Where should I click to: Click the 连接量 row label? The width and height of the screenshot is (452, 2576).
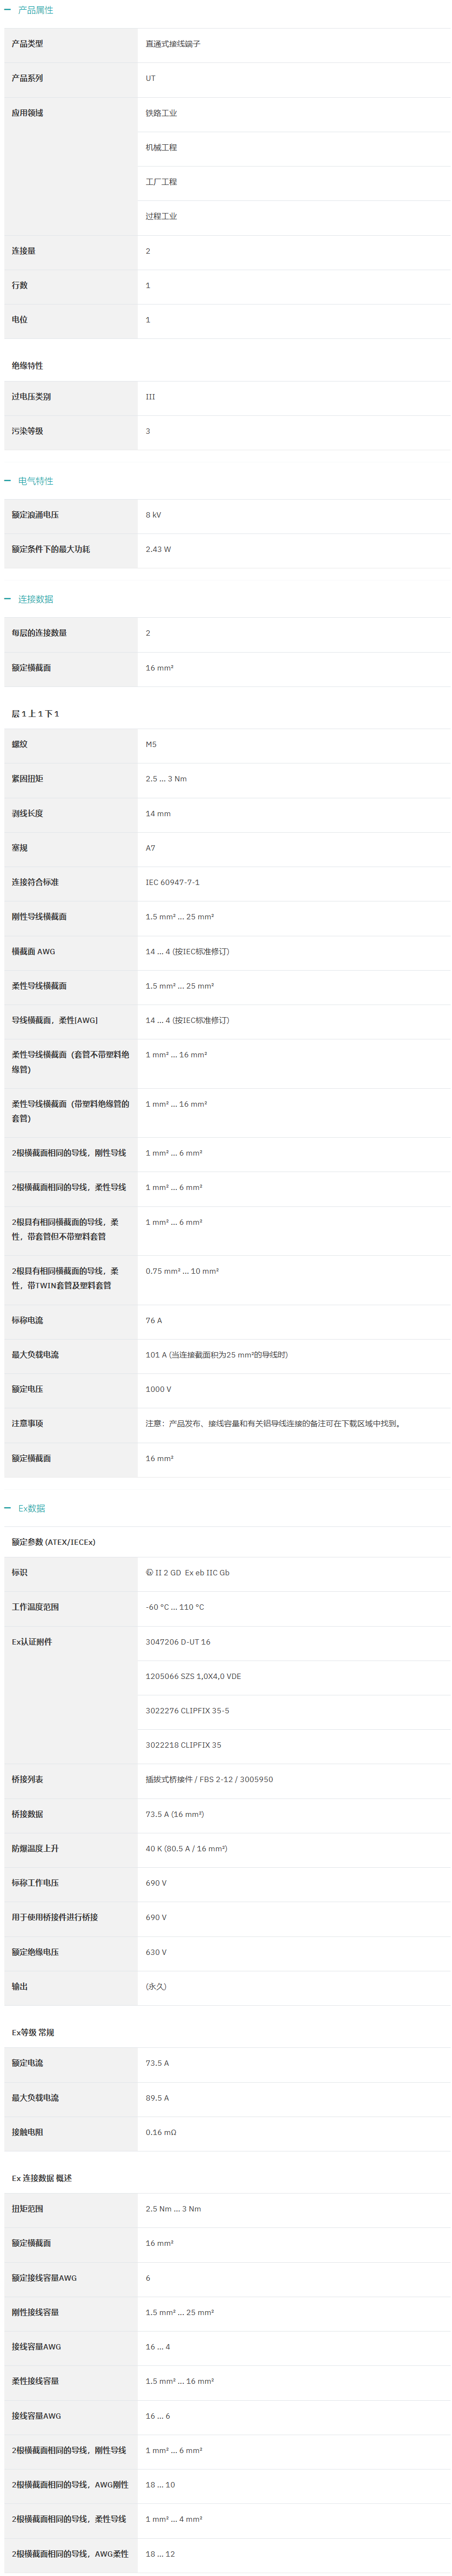24,251
